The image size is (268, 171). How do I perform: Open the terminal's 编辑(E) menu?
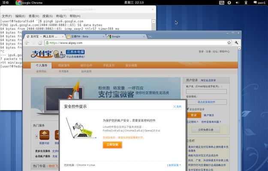20,16
